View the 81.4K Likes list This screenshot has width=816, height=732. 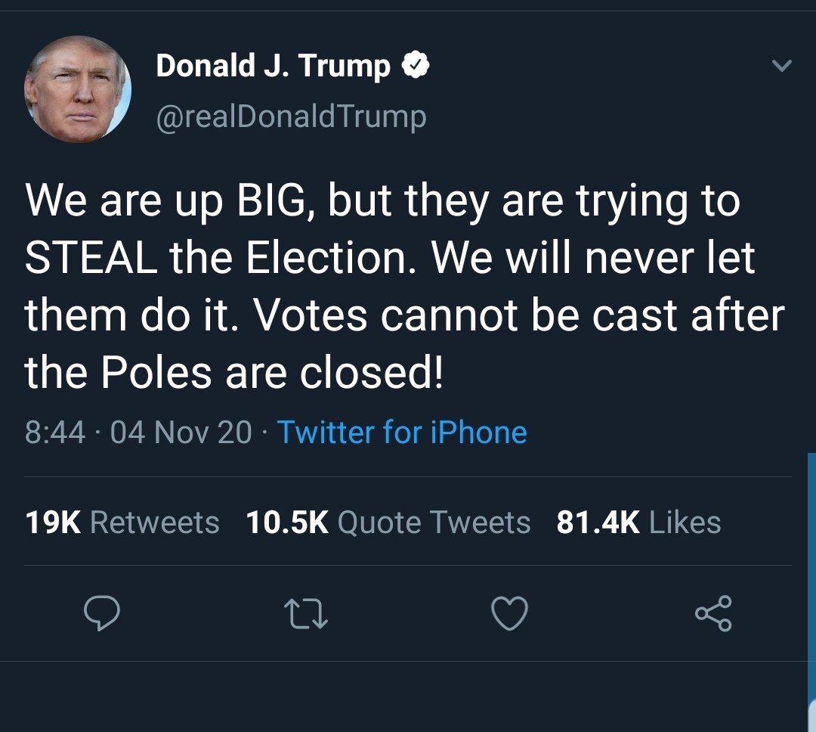pos(638,523)
